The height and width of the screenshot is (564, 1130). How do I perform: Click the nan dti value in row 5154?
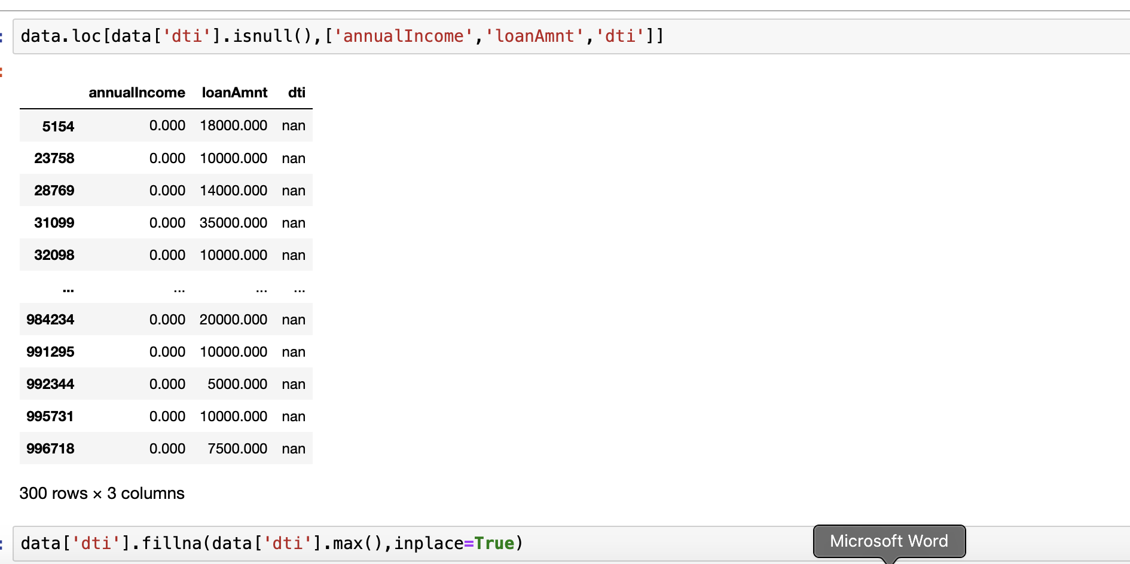(x=294, y=125)
